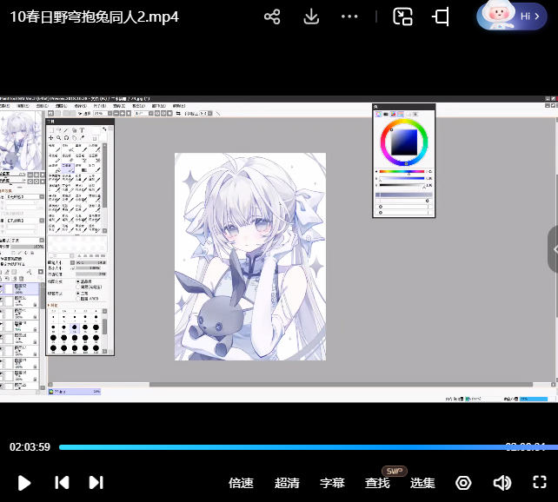Click the middle of the progress bar
Screen dimensions: 558x502
pyautogui.click(x=279, y=447)
